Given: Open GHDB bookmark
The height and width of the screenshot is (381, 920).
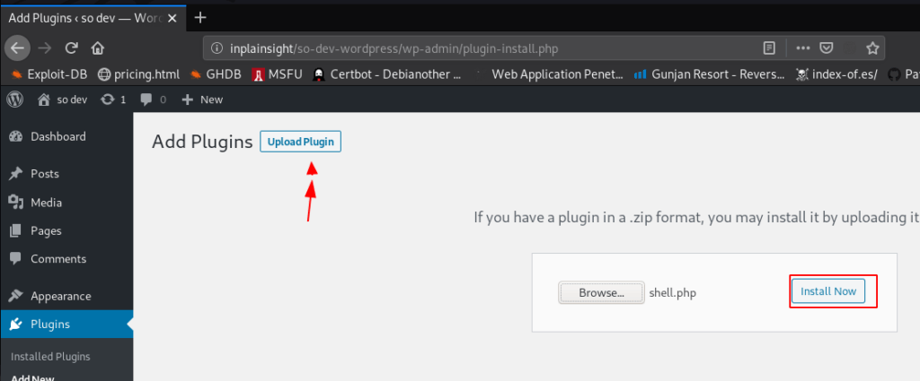Looking at the screenshot, I should click(216, 75).
